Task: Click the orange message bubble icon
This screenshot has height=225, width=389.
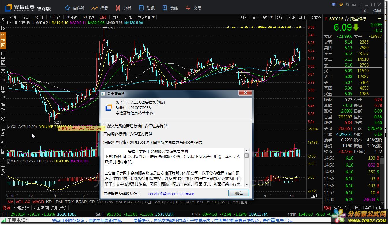Action: click(341, 5)
